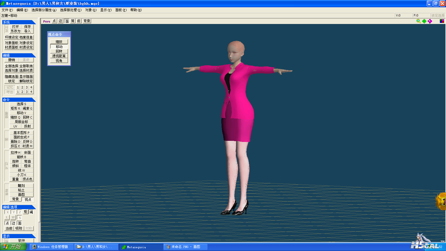Click 回转 in the 视点命令 panel
446x251 pixels.
[59, 51]
